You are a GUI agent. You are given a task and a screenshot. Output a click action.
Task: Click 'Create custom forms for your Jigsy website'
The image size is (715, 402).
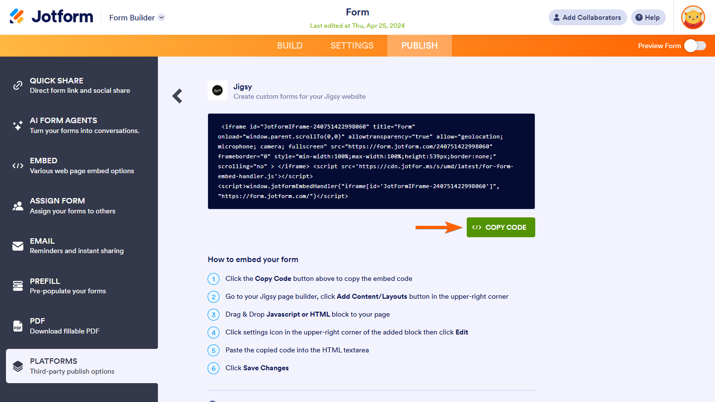point(299,96)
